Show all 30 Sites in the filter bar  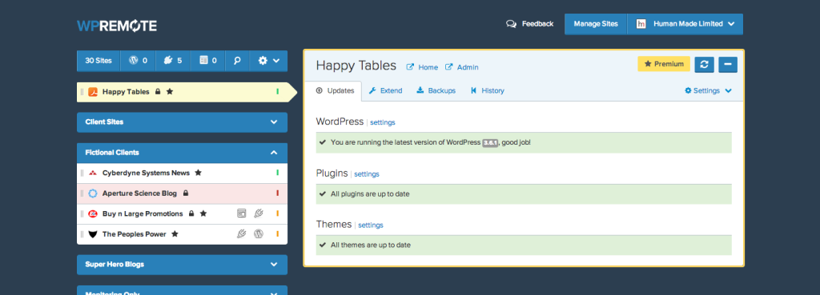98,61
